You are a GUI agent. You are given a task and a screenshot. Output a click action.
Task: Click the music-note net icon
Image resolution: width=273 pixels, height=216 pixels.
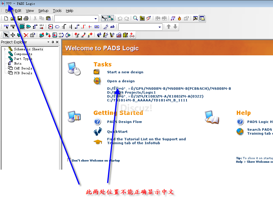173,18
